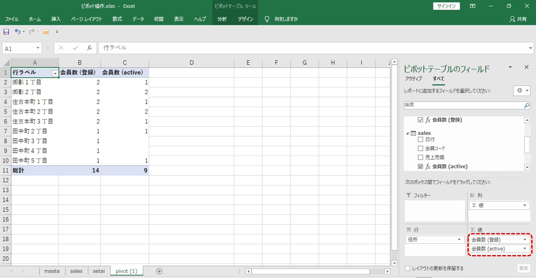The image size is (536, 278).
Task: Switch to the 挿入 ribbon tab
Action: [x=56, y=19]
